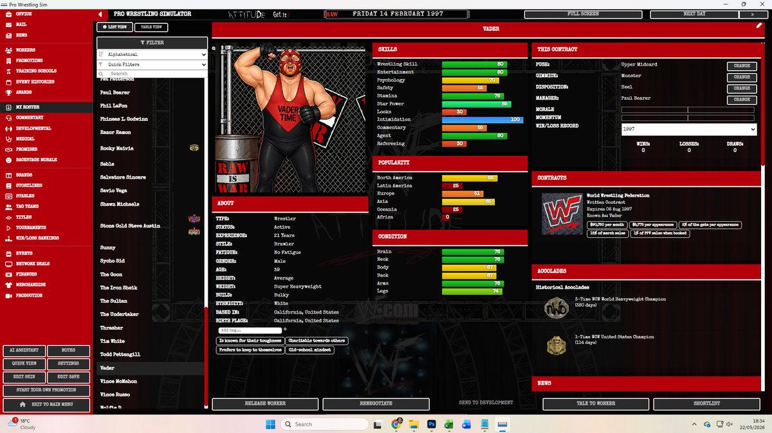Click Change button for Manager
Image resolution: width=772 pixels, height=433 pixels.
(741, 100)
